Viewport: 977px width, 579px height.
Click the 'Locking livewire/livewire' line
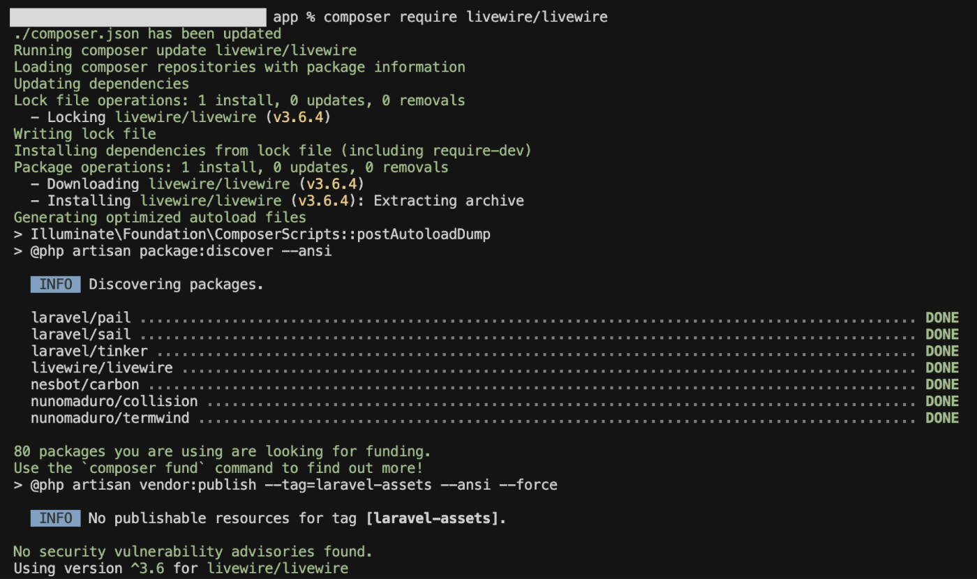tap(181, 117)
